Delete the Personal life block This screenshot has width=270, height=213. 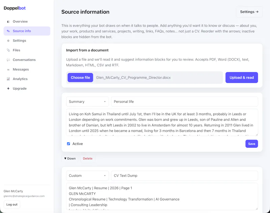(x=88, y=159)
